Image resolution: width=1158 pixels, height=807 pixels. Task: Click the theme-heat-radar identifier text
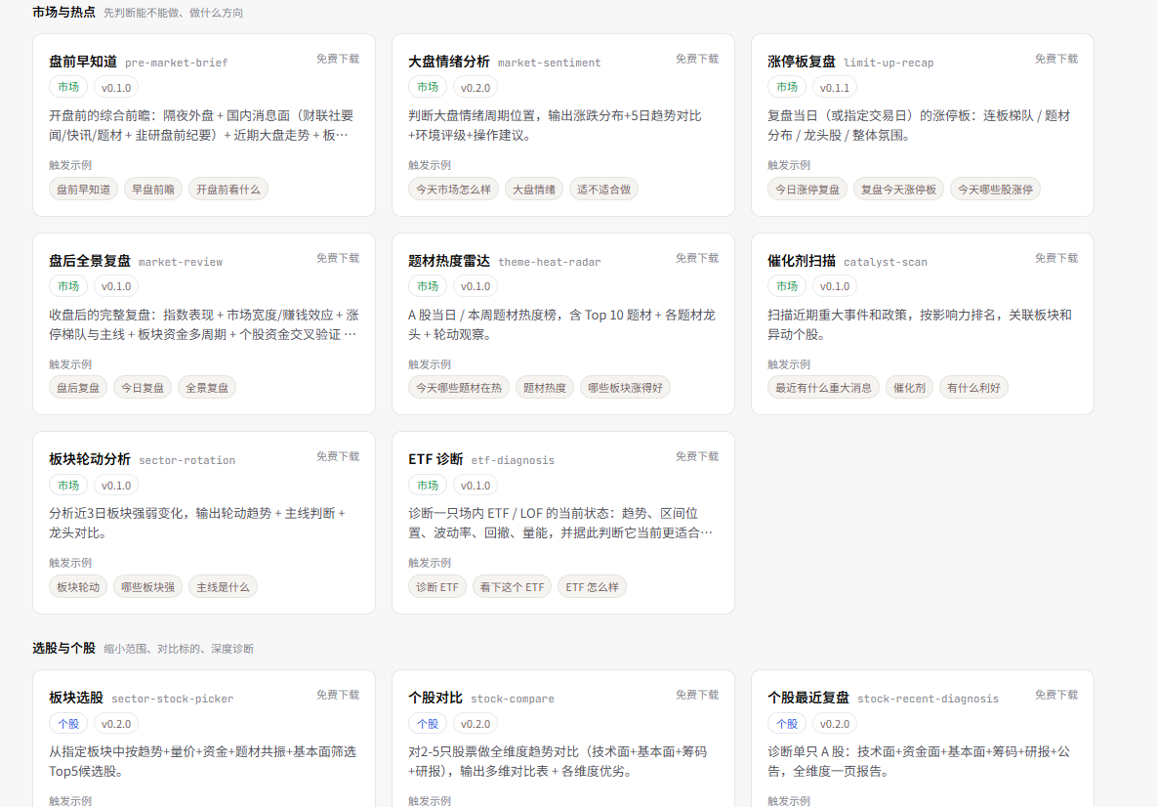(x=550, y=263)
